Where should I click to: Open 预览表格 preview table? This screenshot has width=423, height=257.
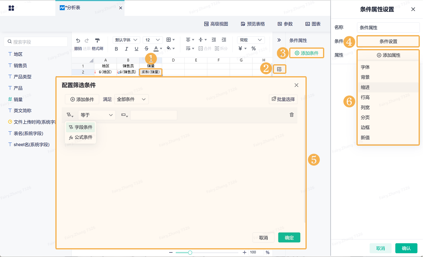(253, 24)
